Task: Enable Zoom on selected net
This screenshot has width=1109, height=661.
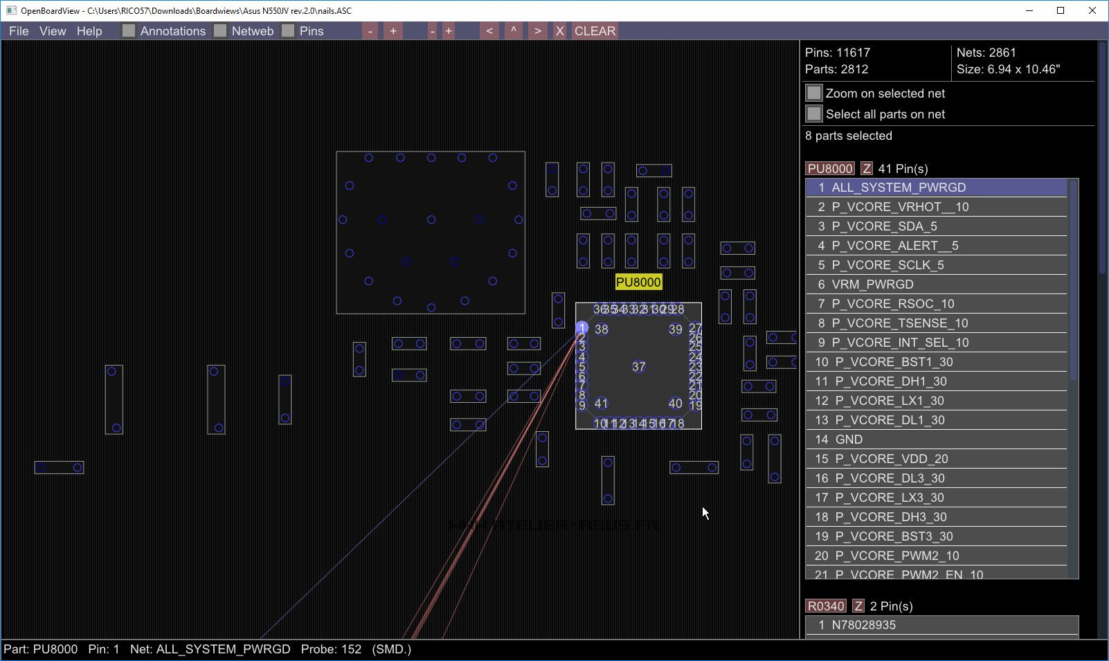Action: click(x=814, y=93)
